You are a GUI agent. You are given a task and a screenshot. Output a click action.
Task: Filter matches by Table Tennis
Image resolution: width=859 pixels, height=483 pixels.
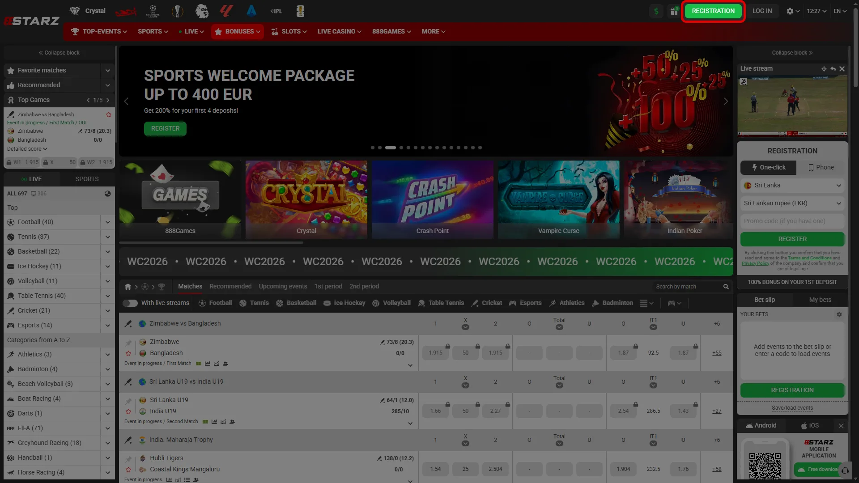coord(441,303)
